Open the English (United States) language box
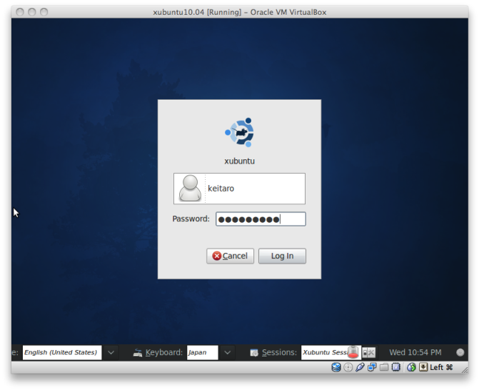The height and width of the screenshot is (390, 479). click(x=62, y=352)
